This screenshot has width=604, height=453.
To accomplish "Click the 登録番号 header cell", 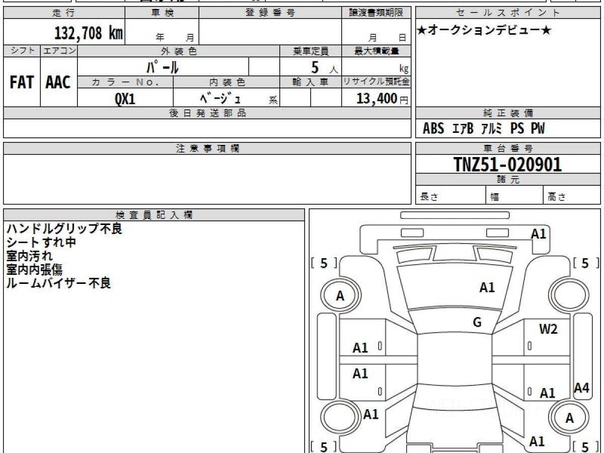I will (270, 13).
